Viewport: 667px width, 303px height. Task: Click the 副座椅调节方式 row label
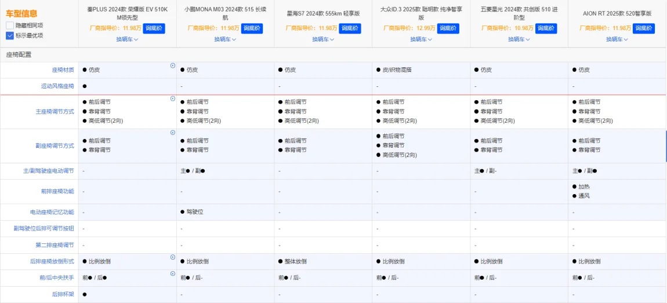tap(55, 145)
